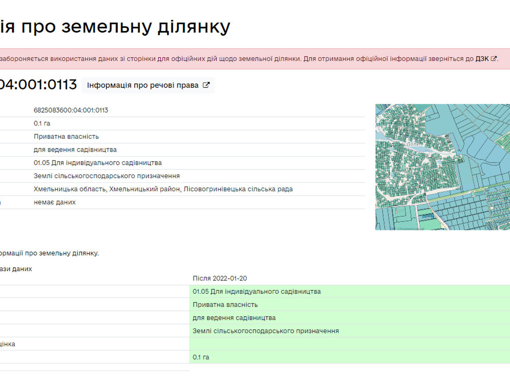Click the full cadastral number 6825083600:04:001:0113

click(71, 110)
